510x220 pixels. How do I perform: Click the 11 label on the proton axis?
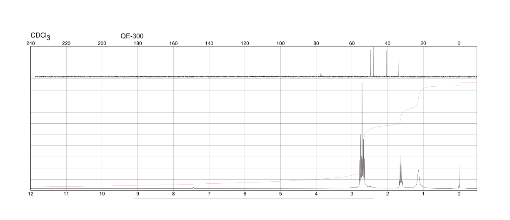pos(66,194)
